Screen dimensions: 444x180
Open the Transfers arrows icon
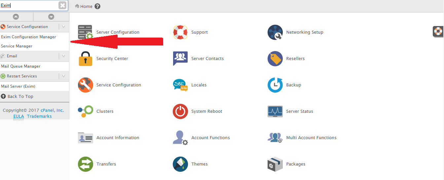coord(86,164)
